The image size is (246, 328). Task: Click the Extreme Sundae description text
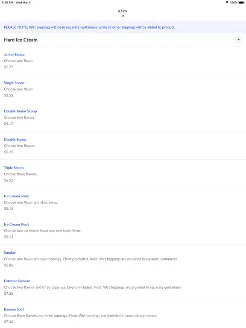pyautogui.click(x=93, y=287)
